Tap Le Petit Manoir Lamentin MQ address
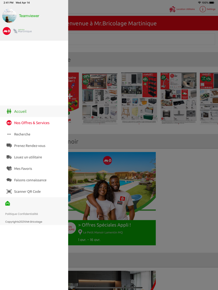Screen dimensions: 218x290 103,233
